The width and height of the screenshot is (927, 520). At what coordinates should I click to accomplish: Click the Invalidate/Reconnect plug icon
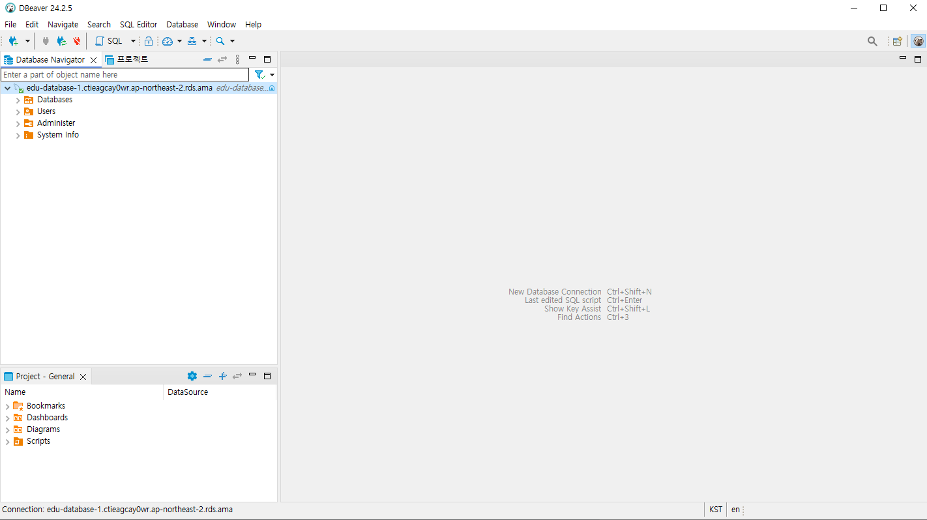tap(61, 41)
